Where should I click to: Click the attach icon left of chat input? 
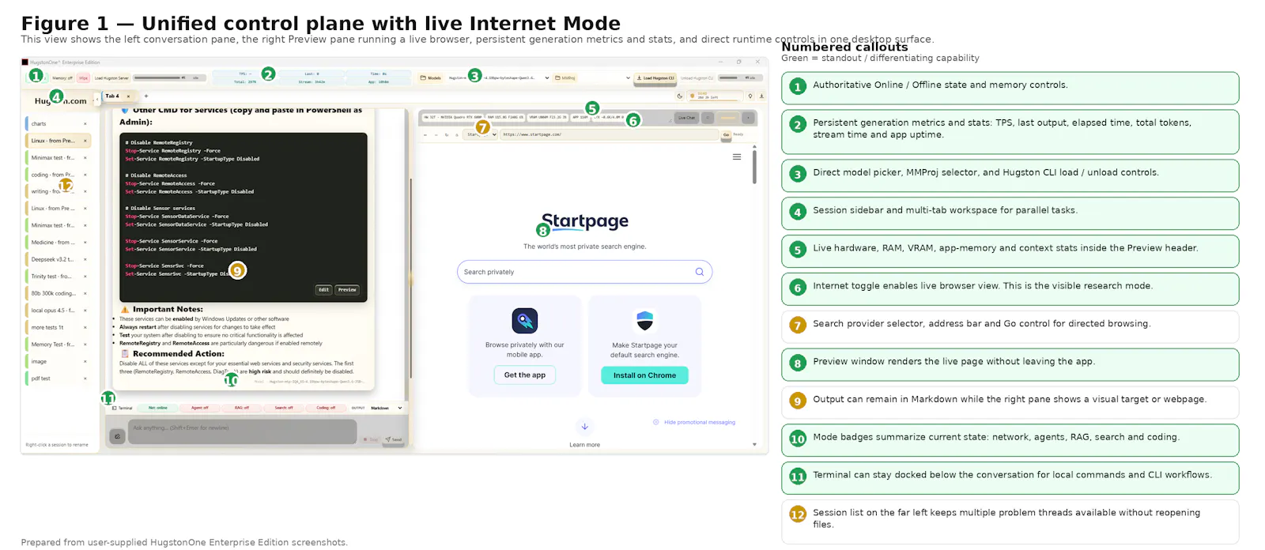[x=117, y=436]
